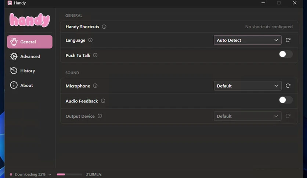Viewport: 307px width, 178px height.
Task: Click the SOUND section heading
Action: (x=72, y=73)
